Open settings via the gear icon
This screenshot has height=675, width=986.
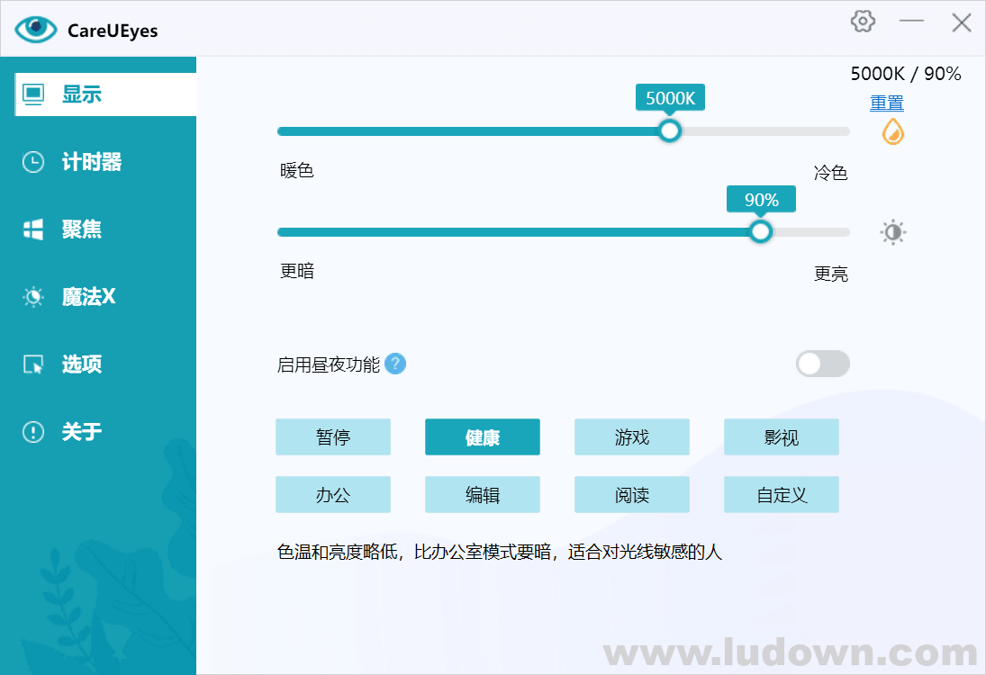tap(863, 22)
